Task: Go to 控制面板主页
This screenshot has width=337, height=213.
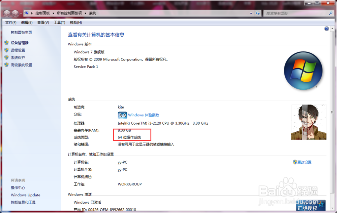Action: point(21,32)
